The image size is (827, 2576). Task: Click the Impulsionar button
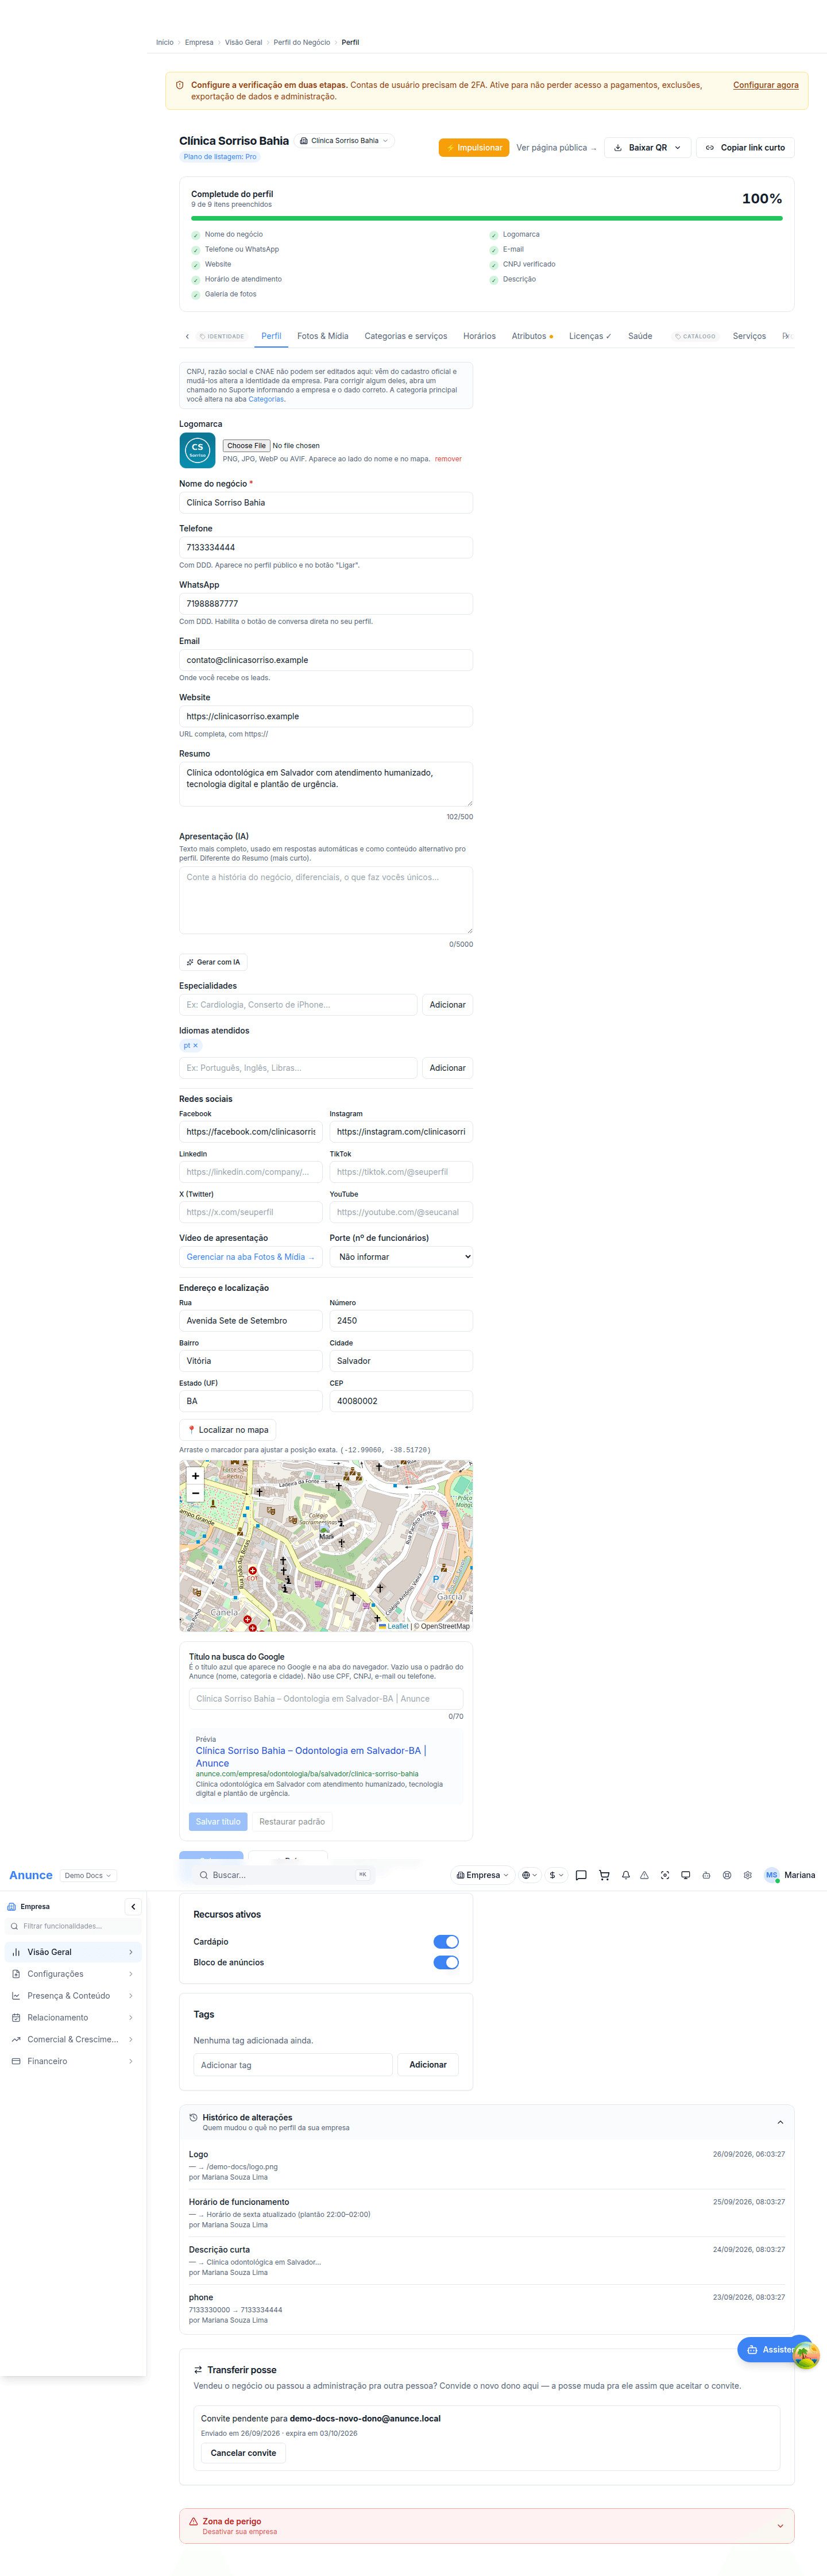(474, 148)
